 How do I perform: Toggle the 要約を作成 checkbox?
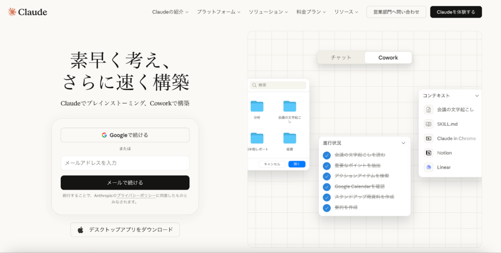[x=327, y=208]
